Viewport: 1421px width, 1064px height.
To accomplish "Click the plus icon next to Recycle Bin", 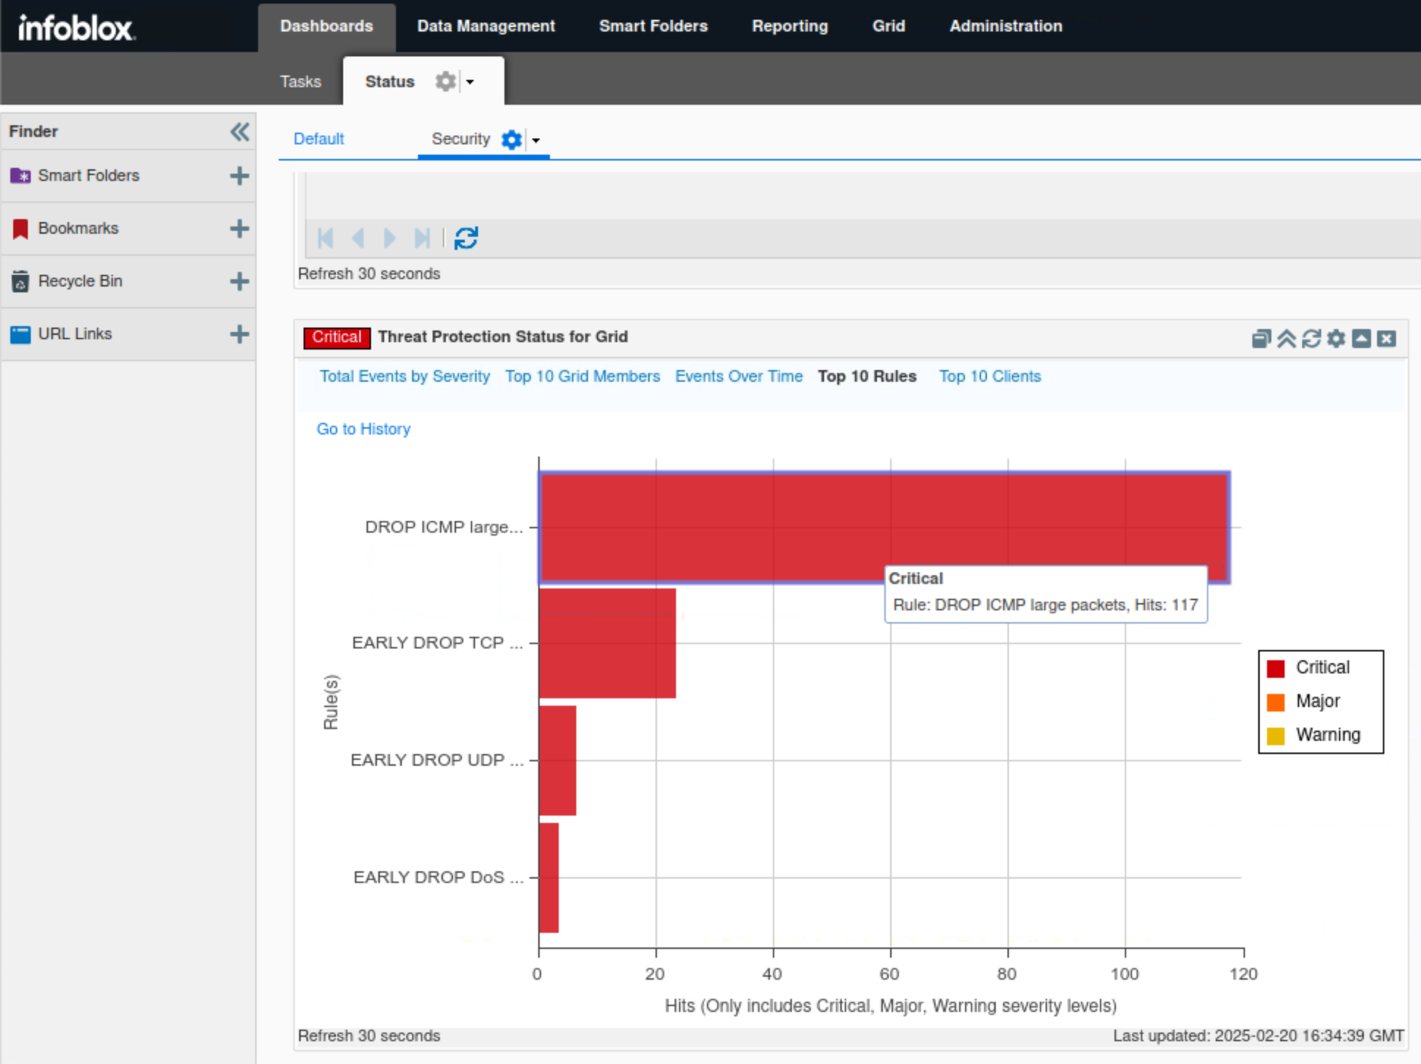I will click(x=239, y=281).
